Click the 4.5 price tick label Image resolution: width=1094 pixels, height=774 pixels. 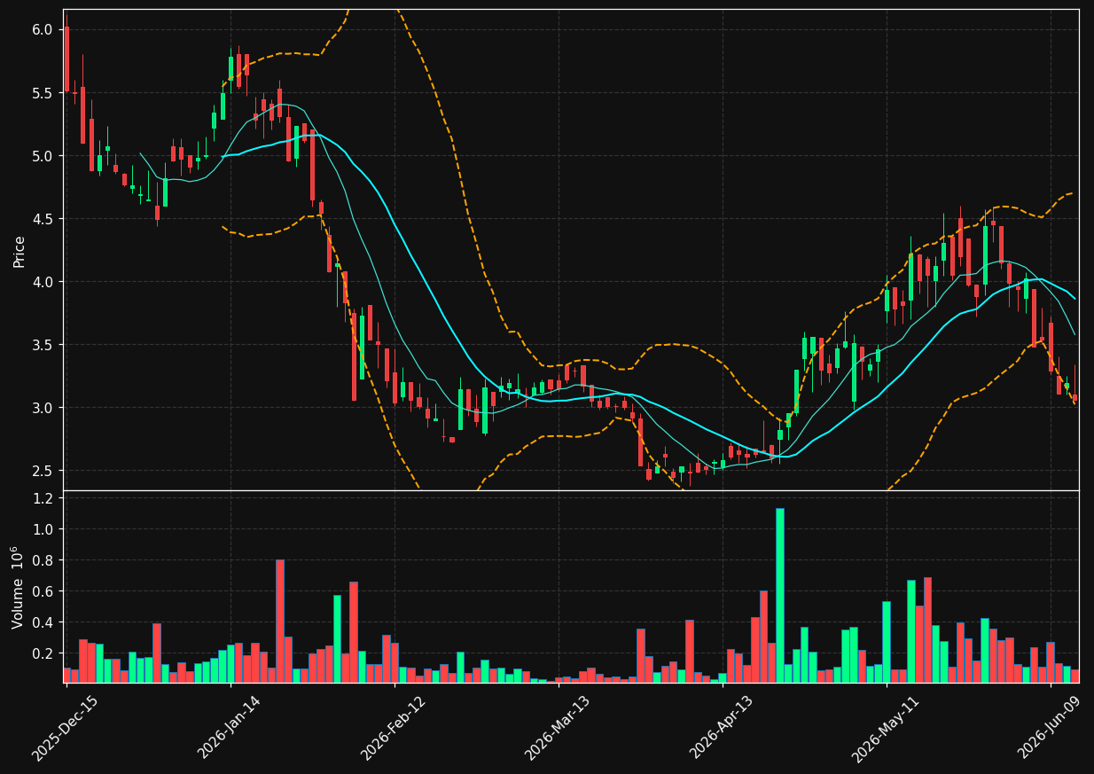pos(42,219)
